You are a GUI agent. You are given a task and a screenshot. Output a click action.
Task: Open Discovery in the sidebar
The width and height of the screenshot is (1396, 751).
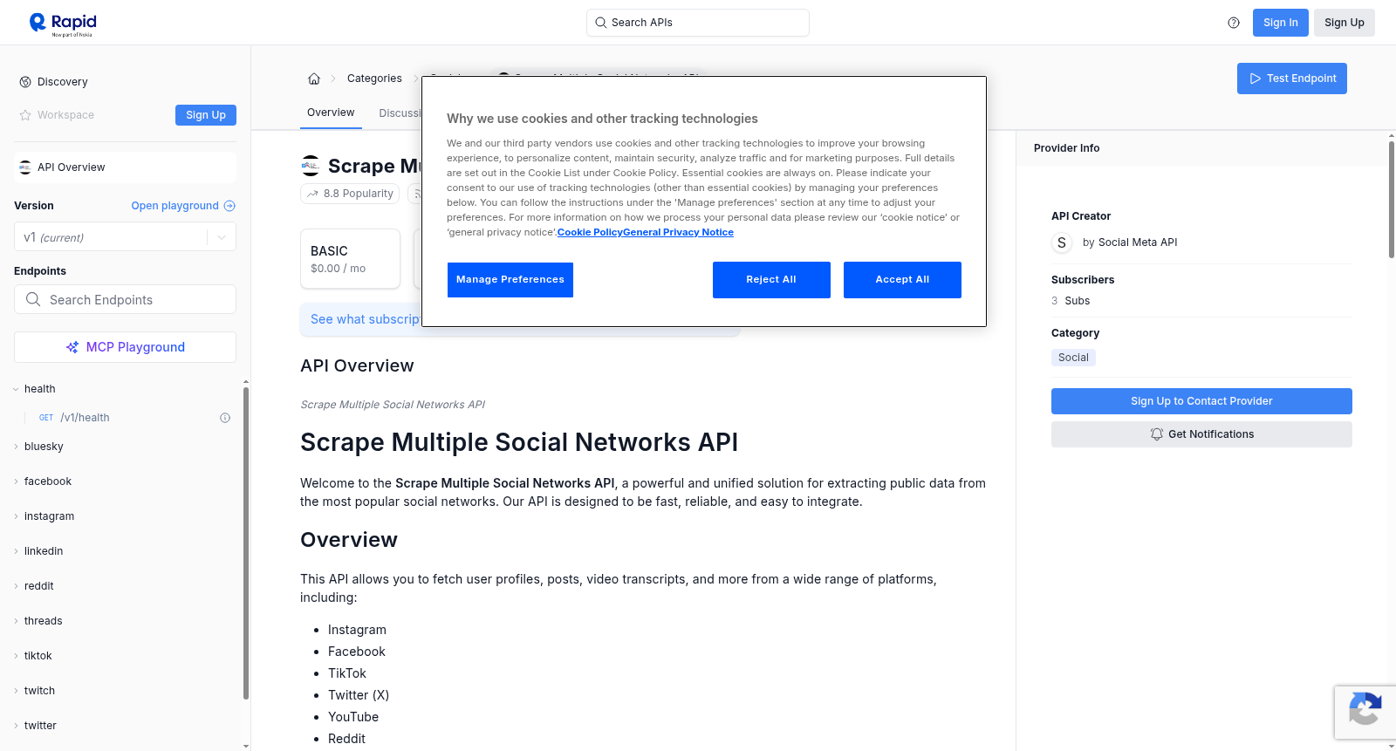[62, 82]
